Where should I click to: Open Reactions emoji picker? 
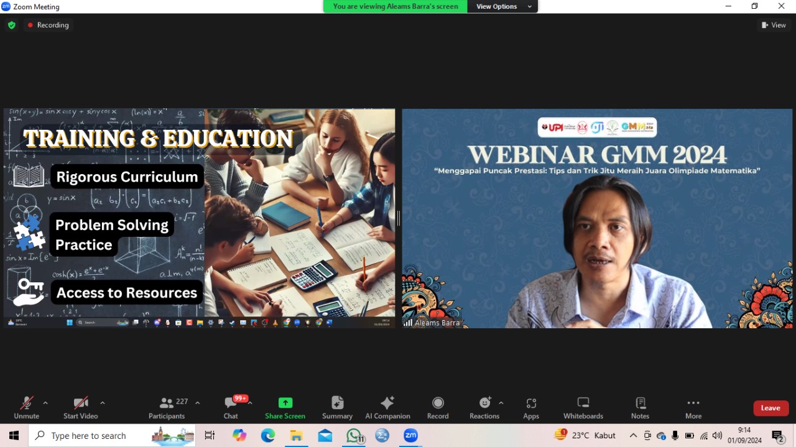484,408
